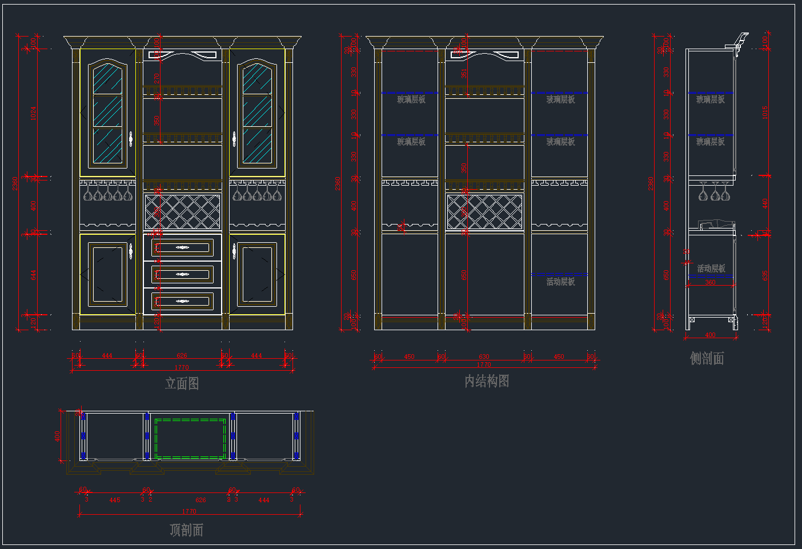Click 活动层板 label in internal structure view
The width and height of the screenshot is (802, 549).
(x=560, y=282)
